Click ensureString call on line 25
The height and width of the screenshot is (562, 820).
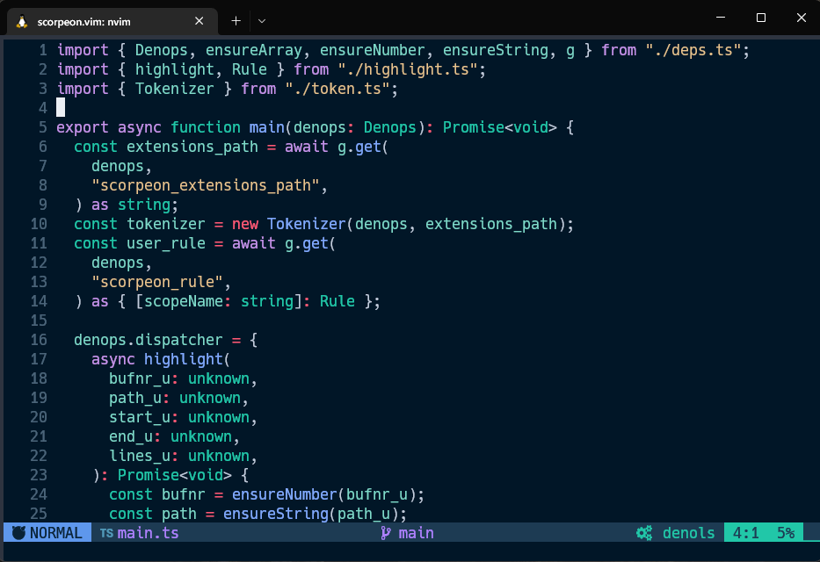pos(276,514)
